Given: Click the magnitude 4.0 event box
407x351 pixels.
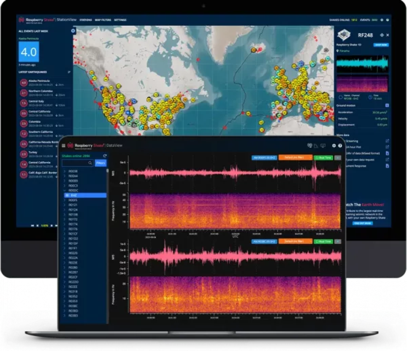Looking at the screenshot, I should (x=29, y=52).
